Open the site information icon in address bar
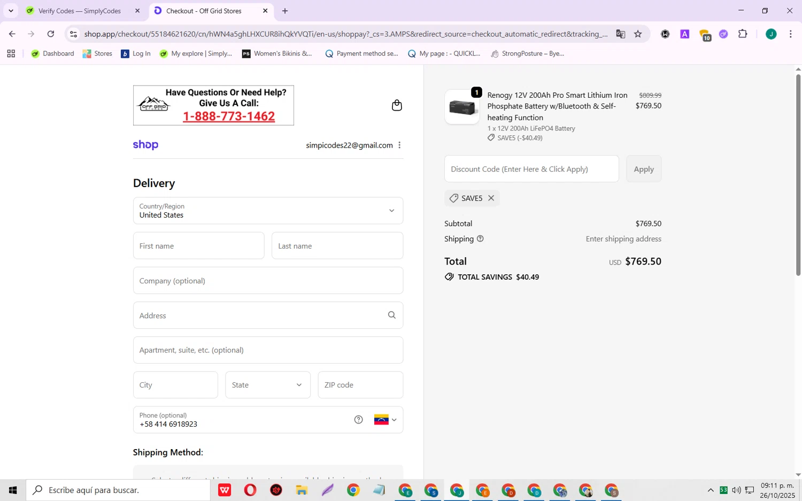Screen dimensions: 802x501 tap(74, 34)
